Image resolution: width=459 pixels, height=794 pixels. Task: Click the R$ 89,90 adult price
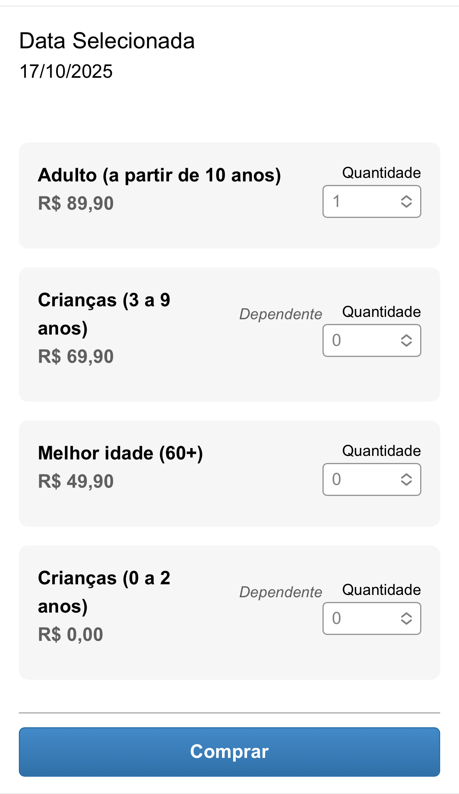(x=76, y=203)
